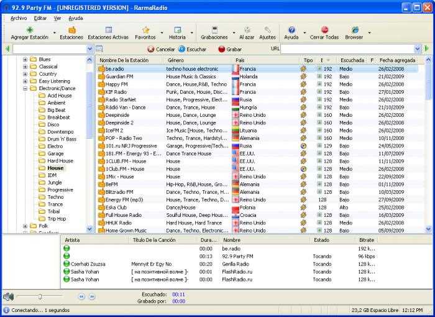This screenshot has width=435, height=317.
Task: Open dropdown arrow next to Agregar Estación
Action: [55, 33]
